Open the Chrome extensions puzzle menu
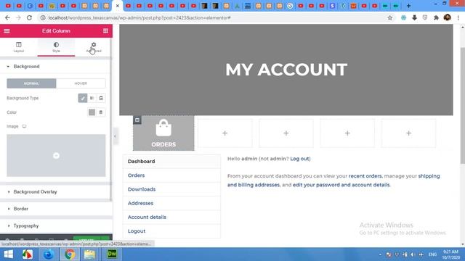The image size is (465, 261). point(436,17)
